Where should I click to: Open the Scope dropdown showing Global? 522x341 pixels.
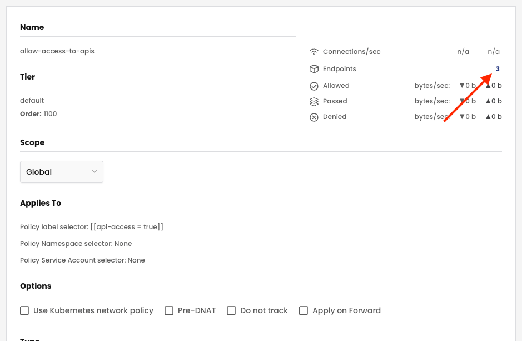62,172
